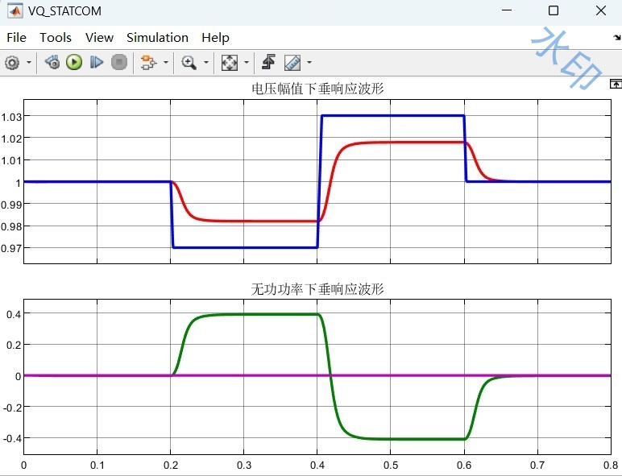Stop the simulation with the stop button
Viewport: 622px width, 476px height.
[x=119, y=62]
